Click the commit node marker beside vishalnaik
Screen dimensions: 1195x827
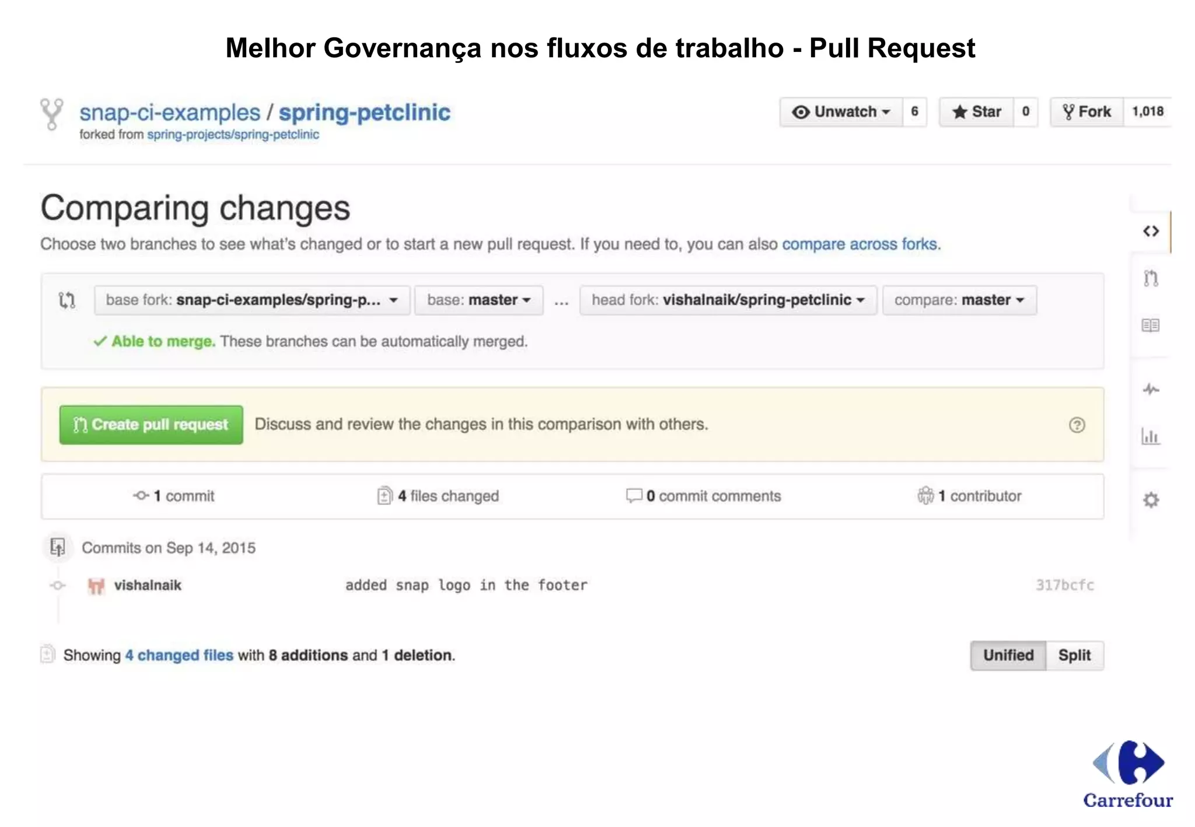point(57,586)
